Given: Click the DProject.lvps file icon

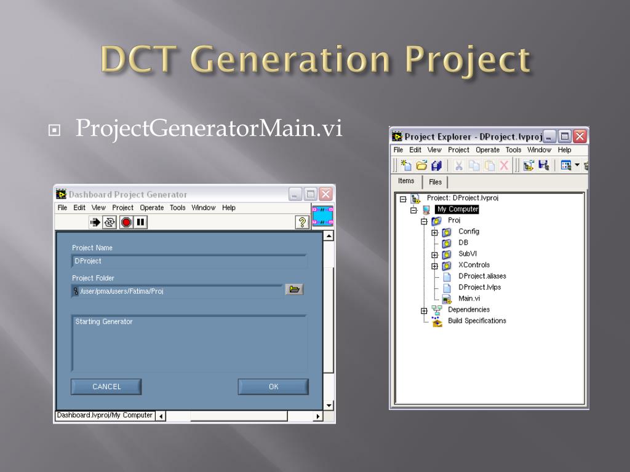Looking at the screenshot, I should (447, 288).
